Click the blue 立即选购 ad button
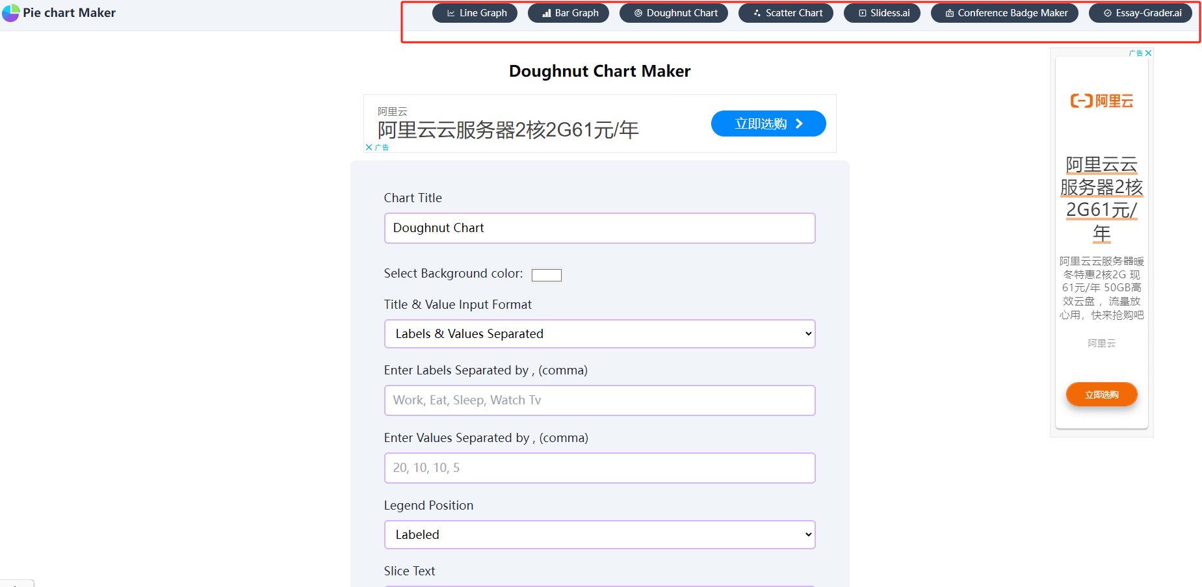Screen dimensions: 1202x587 [x=768, y=124]
